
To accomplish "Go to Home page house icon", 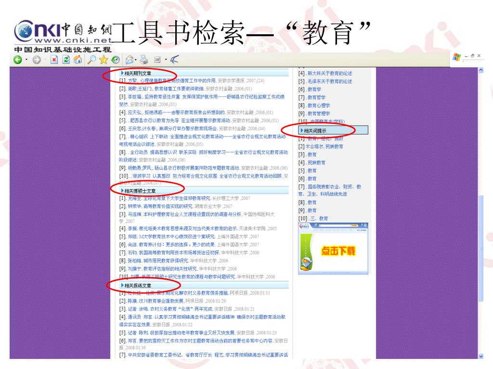I will coord(78,60).
